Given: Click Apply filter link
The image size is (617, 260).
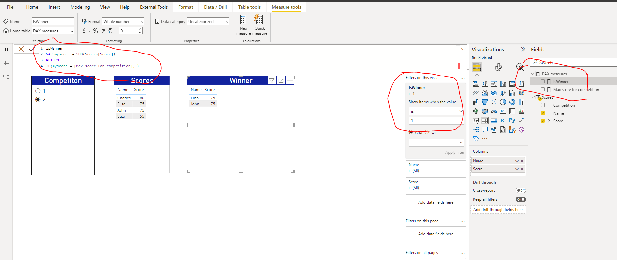Looking at the screenshot, I should tap(455, 152).
